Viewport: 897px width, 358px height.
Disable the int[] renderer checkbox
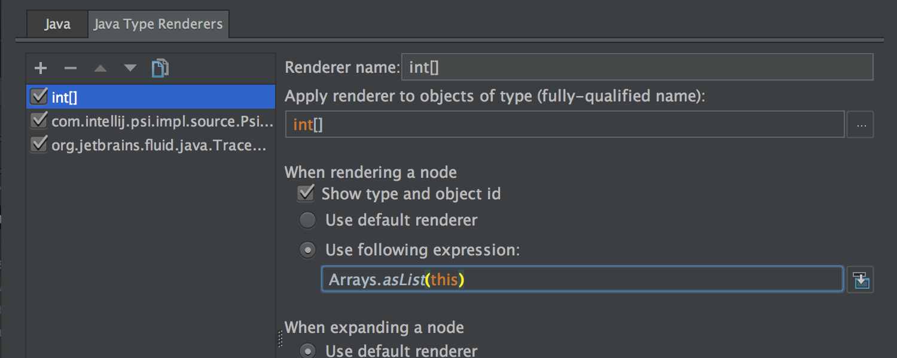coord(38,95)
